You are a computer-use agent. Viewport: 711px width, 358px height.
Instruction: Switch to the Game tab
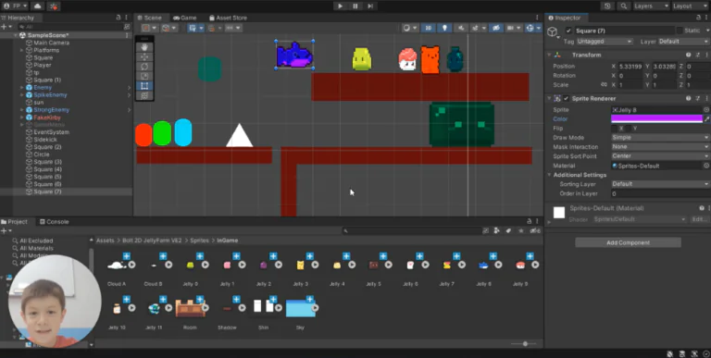click(x=185, y=18)
